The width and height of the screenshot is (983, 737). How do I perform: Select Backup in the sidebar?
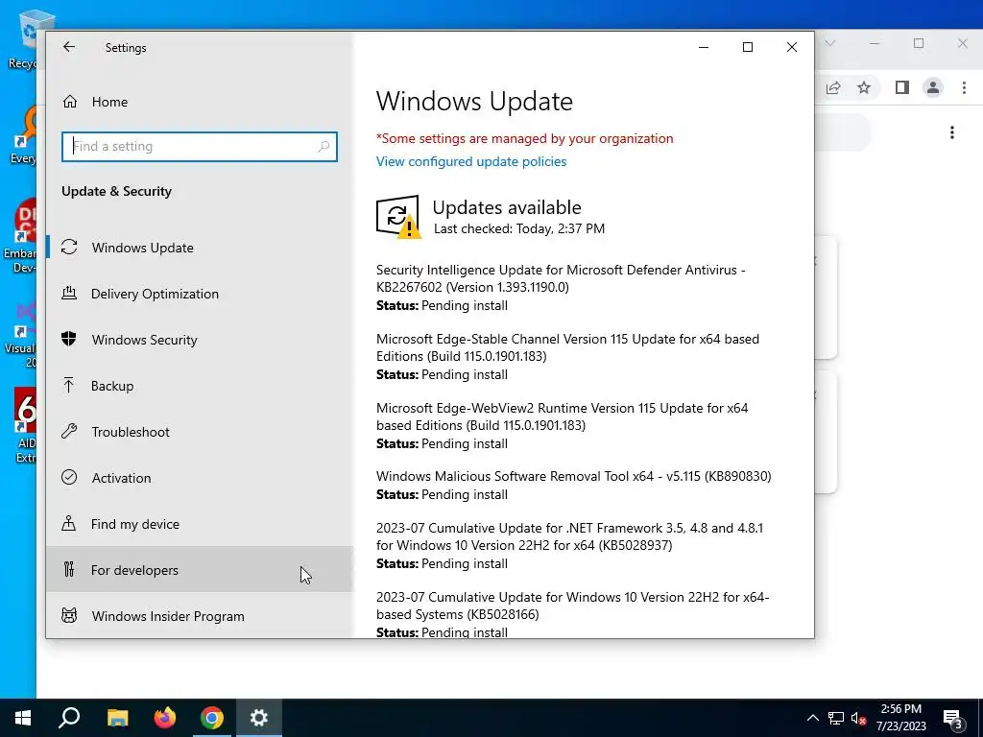point(200,386)
